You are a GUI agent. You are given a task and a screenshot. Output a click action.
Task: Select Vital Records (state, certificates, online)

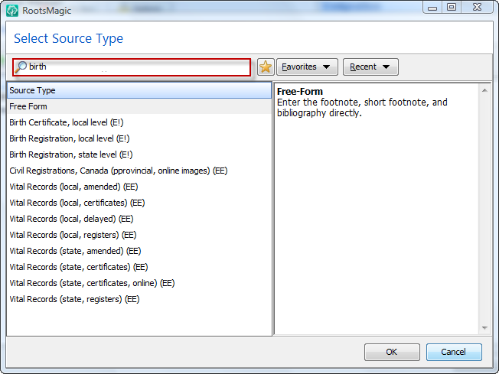click(139, 283)
